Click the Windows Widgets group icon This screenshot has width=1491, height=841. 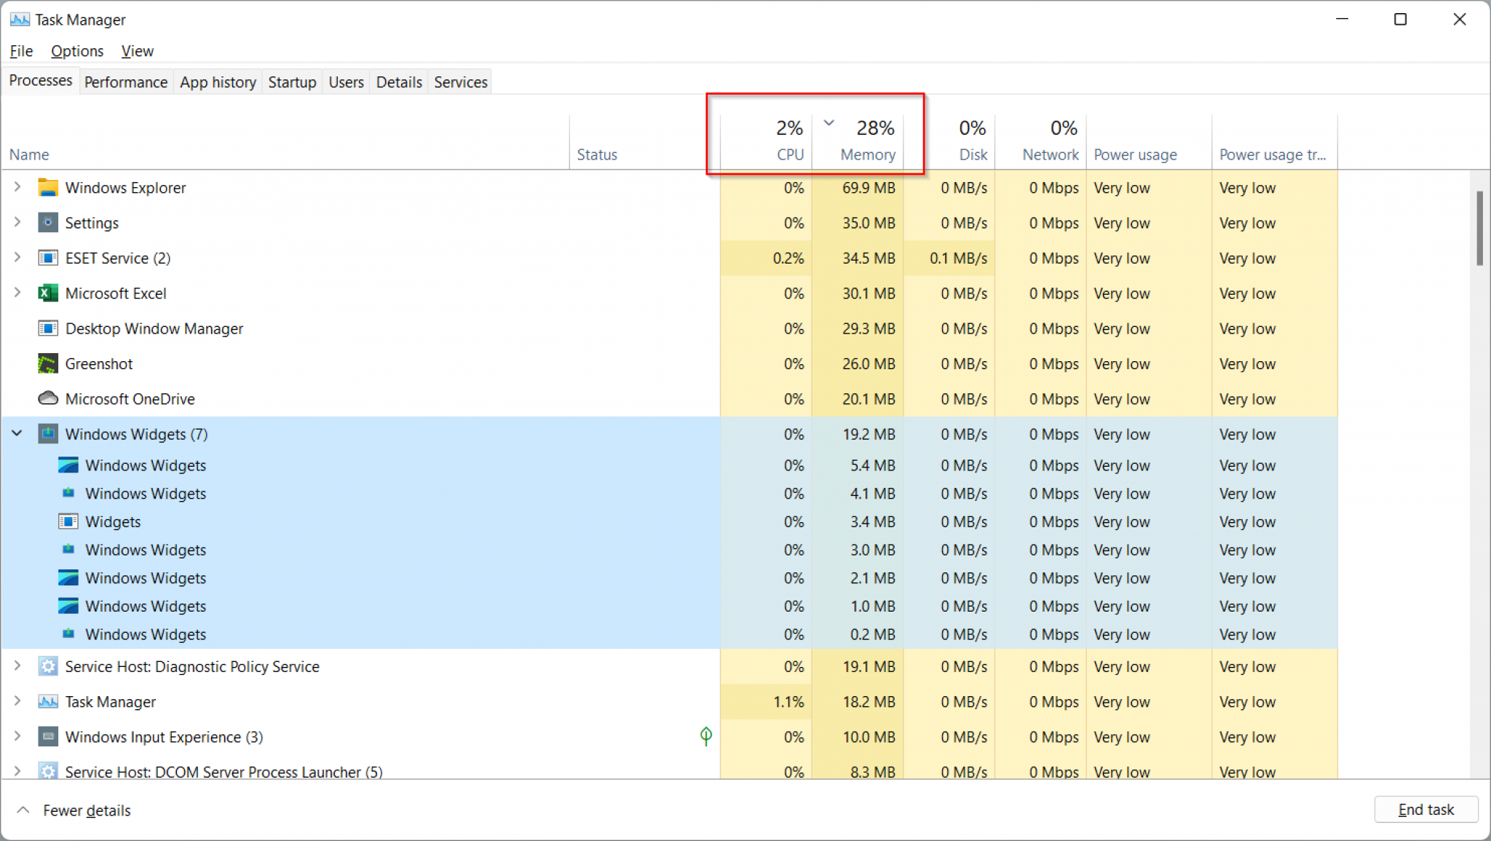click(47, 433)
